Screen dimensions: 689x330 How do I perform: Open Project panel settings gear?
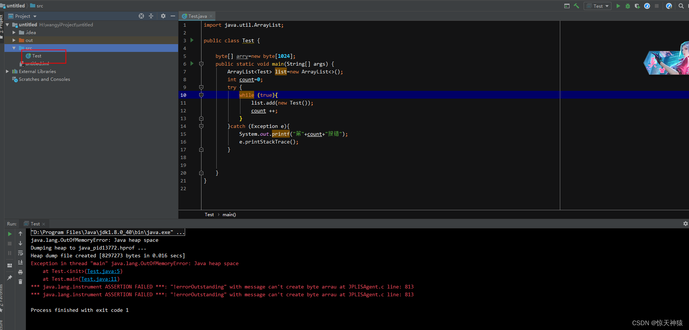163,16
